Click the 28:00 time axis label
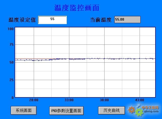 click(x=34, y=100)
